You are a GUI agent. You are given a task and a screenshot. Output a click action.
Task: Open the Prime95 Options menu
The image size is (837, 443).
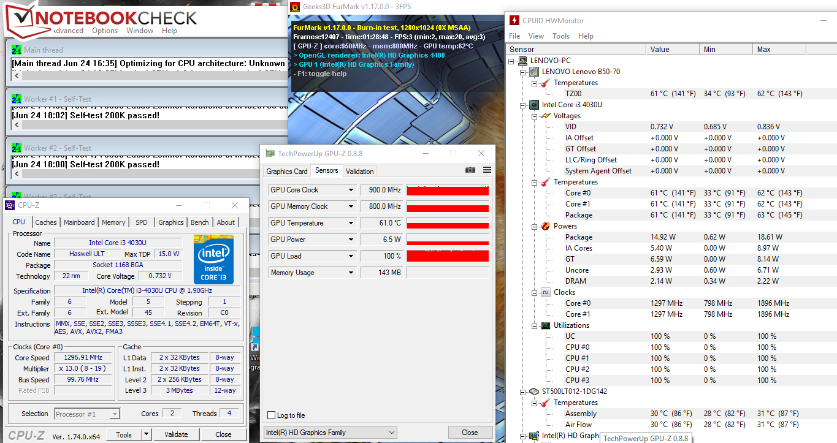(105, 31)
